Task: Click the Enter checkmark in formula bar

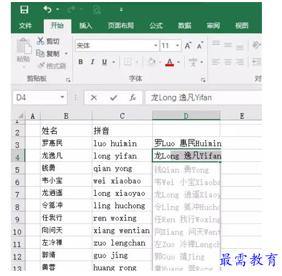Action: [x=114, y=98]
